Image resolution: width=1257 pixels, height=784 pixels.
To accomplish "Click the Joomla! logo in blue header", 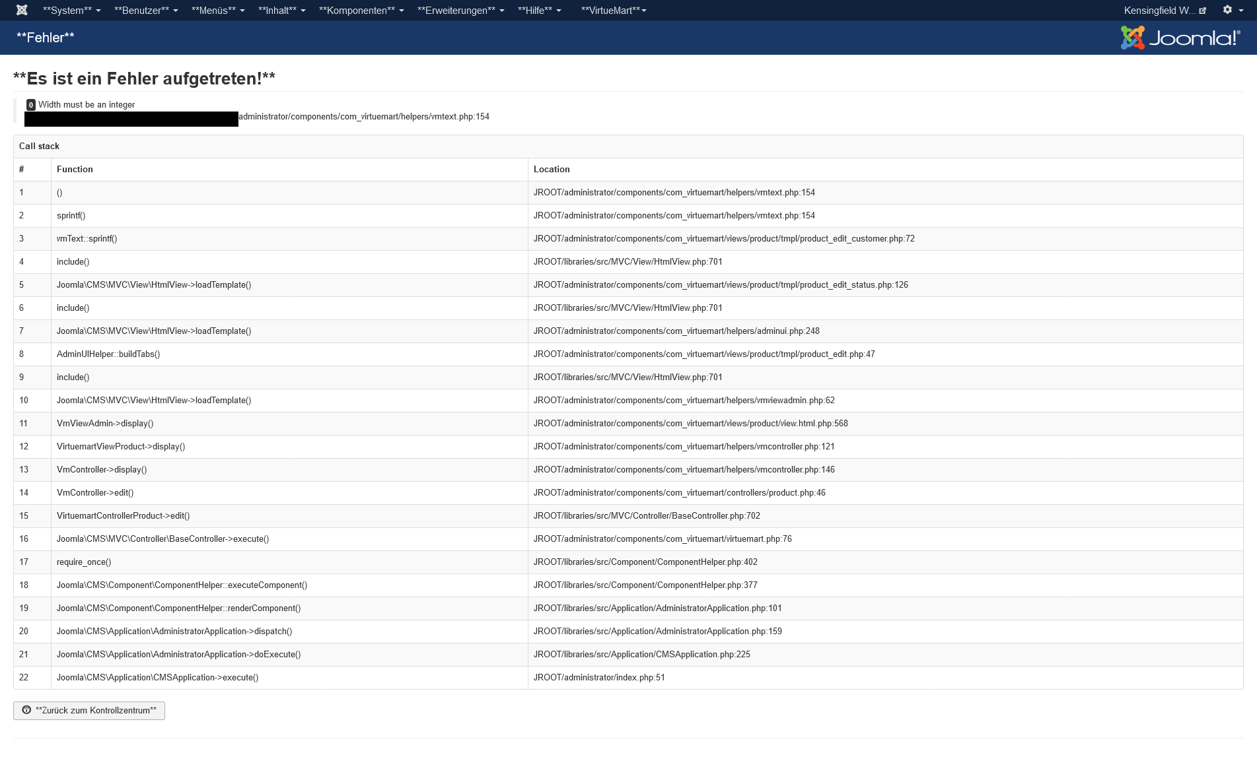I will pos(1180,38).
